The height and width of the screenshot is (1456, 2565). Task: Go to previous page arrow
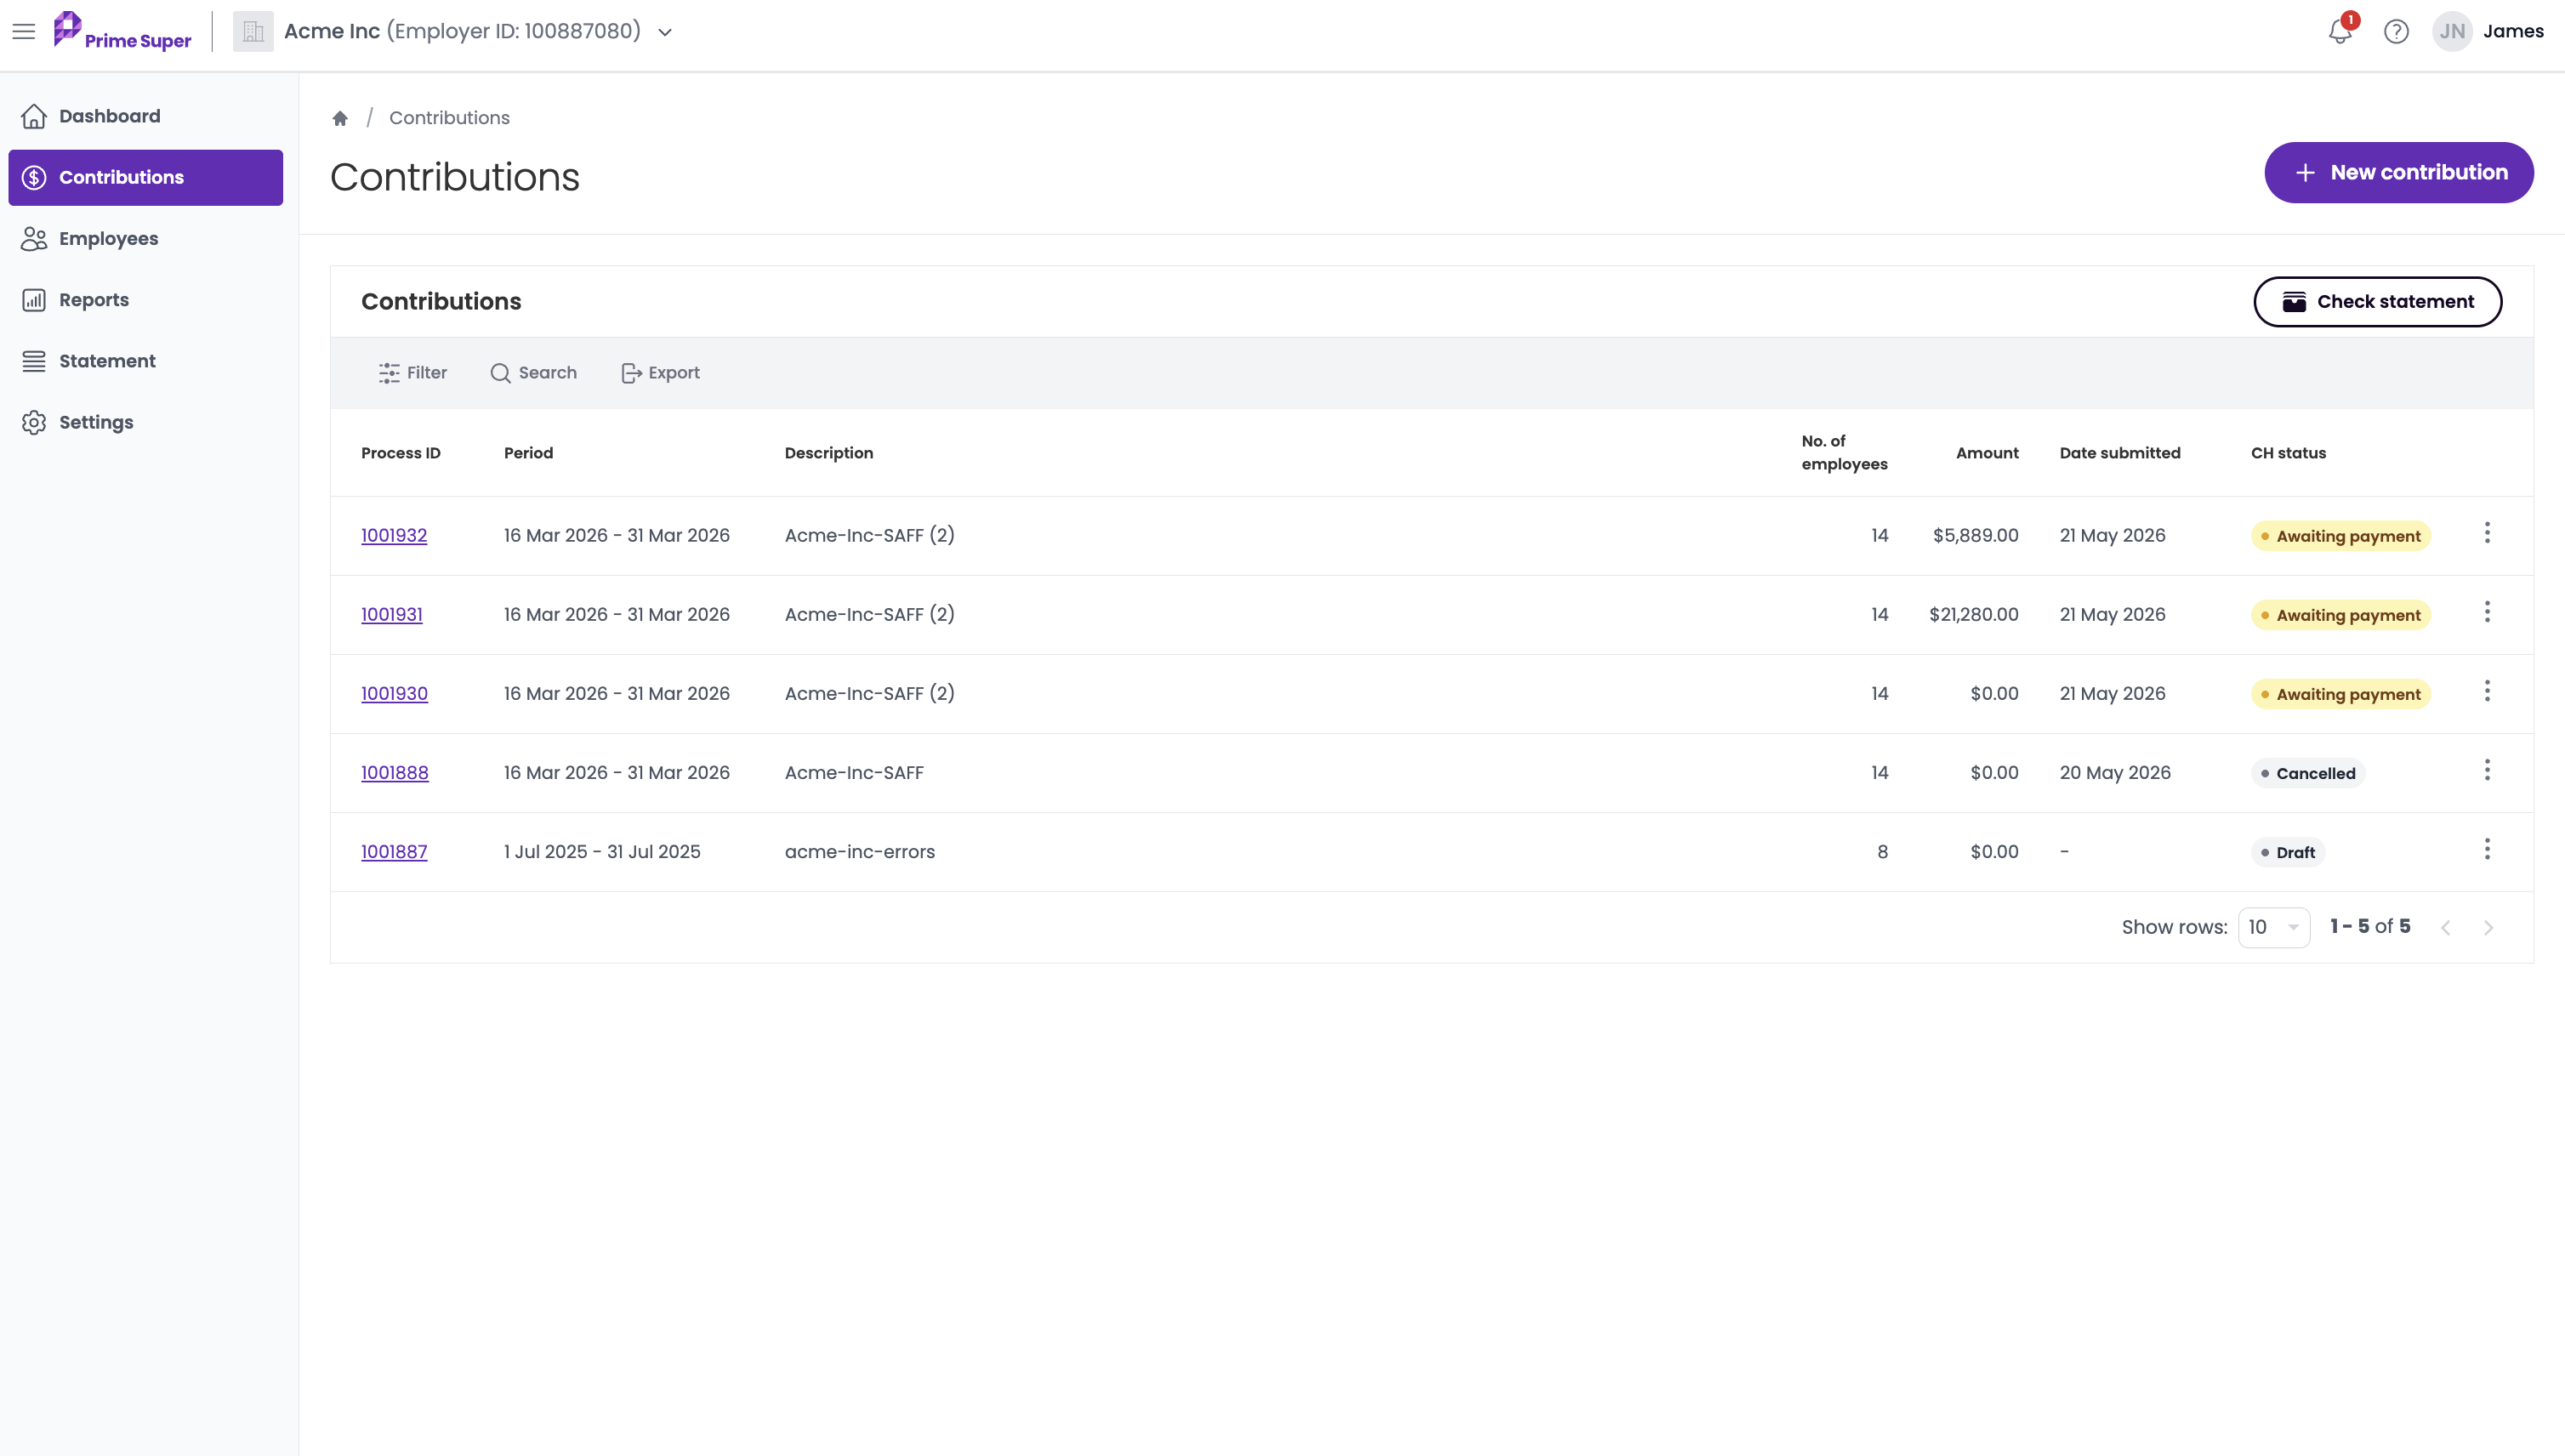tap(2445, 928)
